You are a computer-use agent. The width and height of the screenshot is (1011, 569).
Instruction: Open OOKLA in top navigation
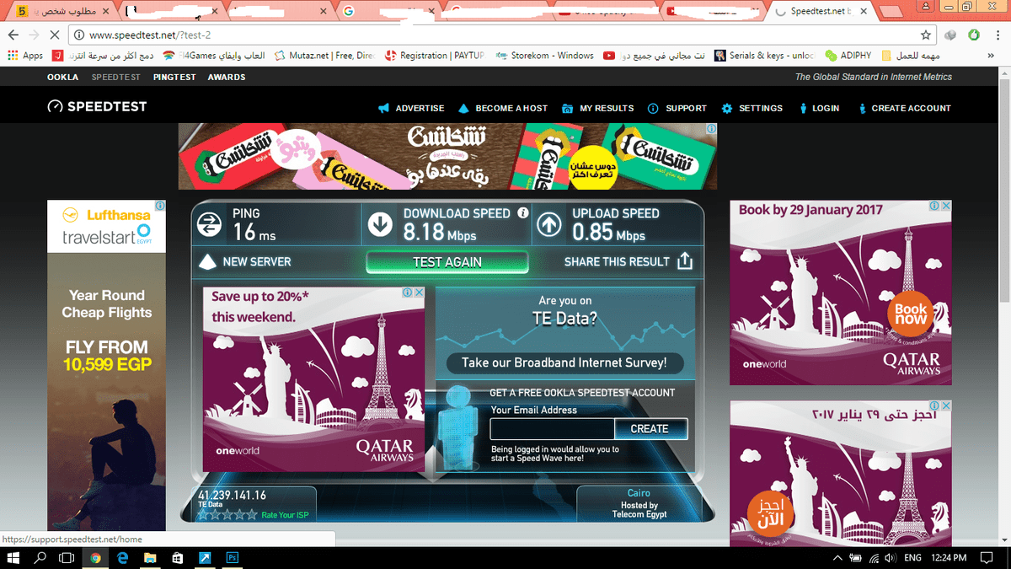(62, 77)
